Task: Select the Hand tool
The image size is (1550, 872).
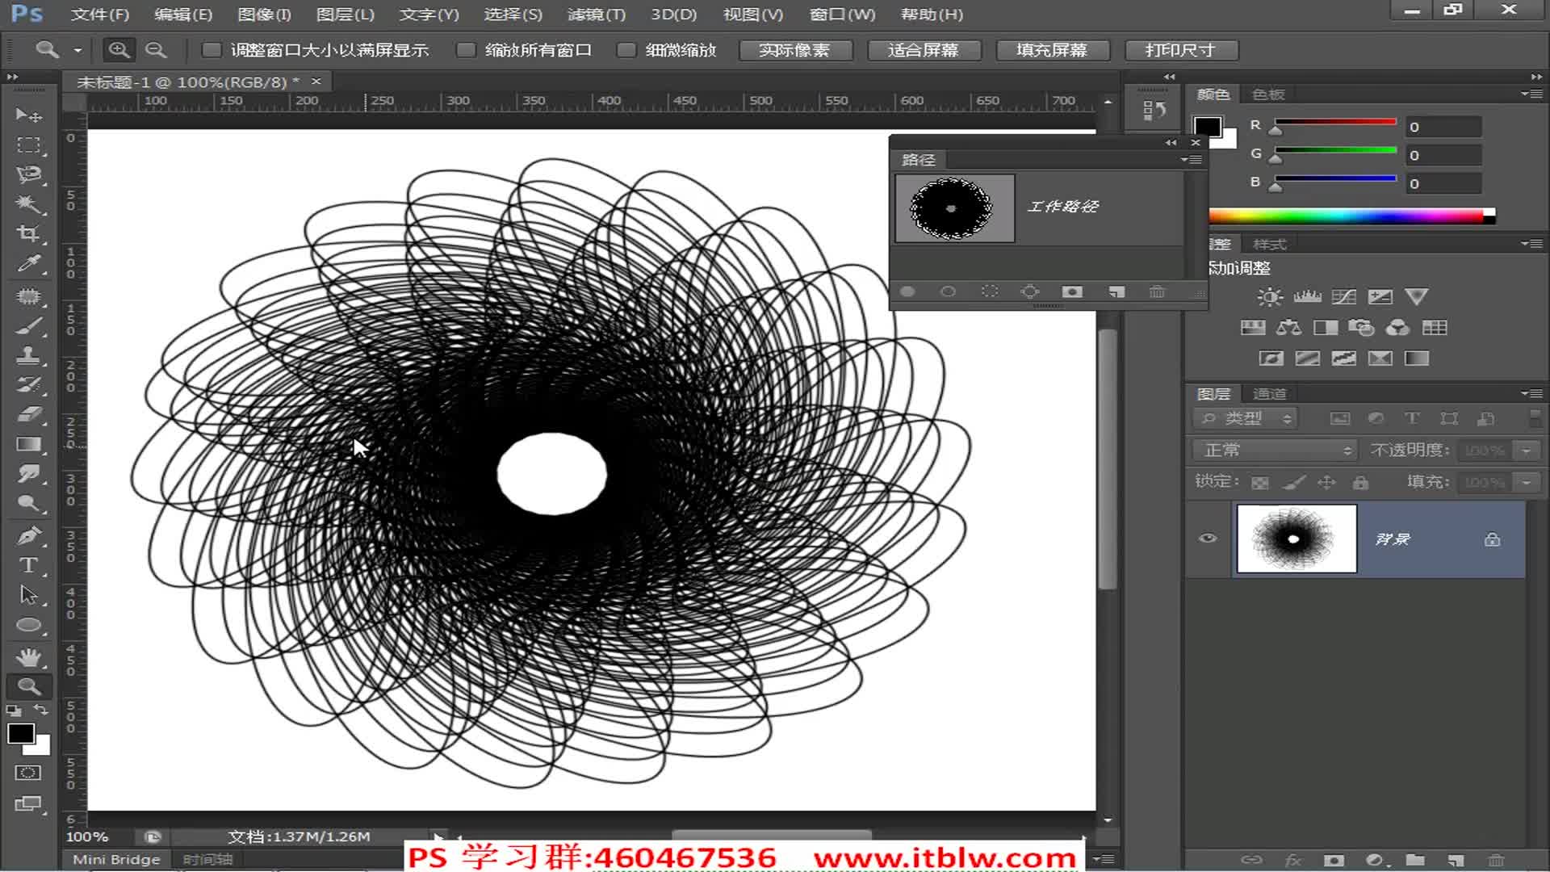Action: click(x=28, y=656)
